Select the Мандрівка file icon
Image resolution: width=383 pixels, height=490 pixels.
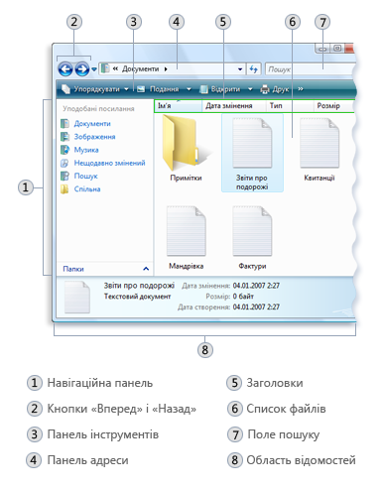[186, 231]
